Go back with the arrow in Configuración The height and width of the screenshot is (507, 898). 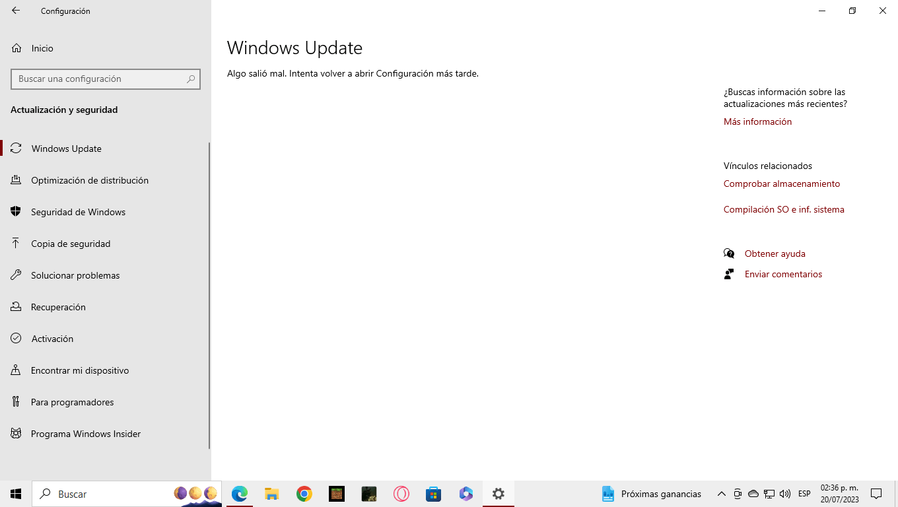(16, 11)
